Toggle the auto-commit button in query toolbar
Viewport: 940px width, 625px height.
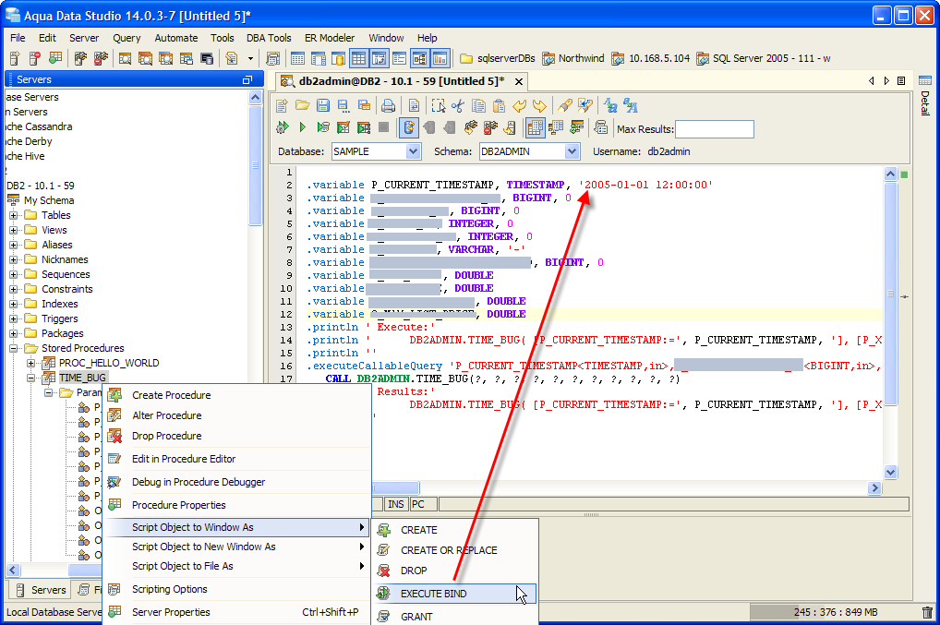coord(409,127)
